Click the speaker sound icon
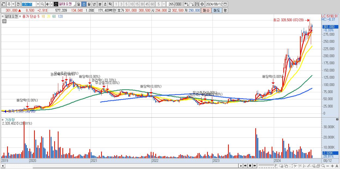The image size is (340, 169). click(48, 4)
